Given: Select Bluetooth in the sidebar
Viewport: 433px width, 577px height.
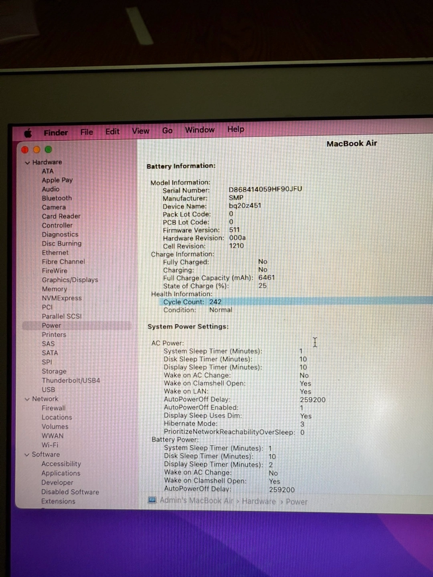Looking at the screenshot, I should 57,198.
